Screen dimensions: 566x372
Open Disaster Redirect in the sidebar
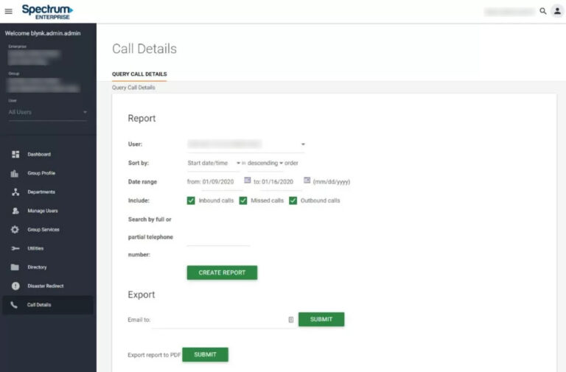48,286
